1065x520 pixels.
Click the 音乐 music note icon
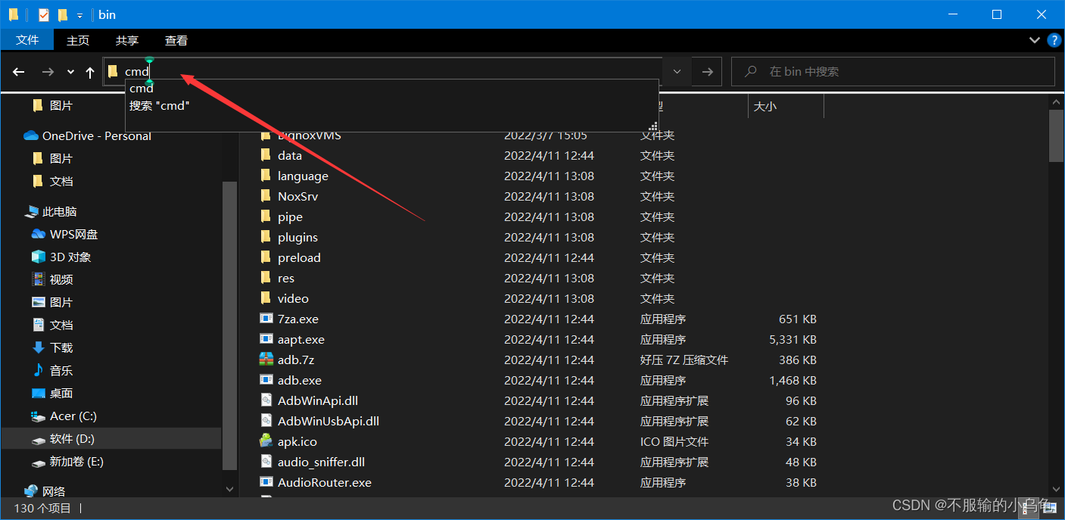click(39, 370)
